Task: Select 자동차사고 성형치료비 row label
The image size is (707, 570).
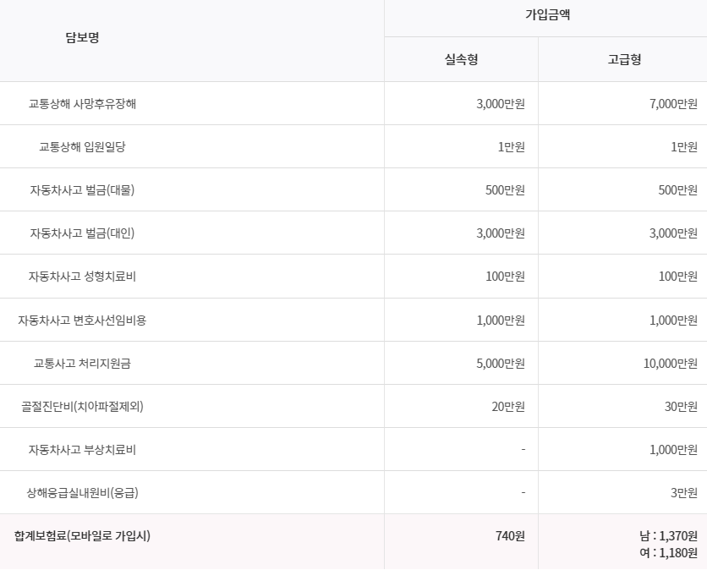Action: pos(82,277)
